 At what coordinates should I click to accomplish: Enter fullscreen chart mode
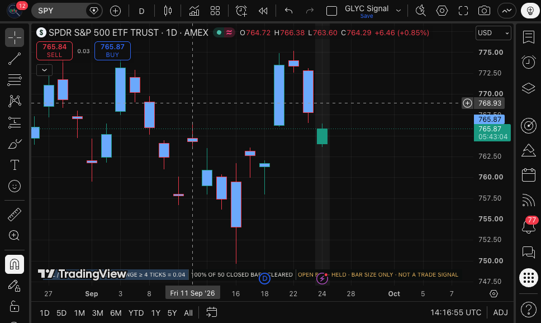(463, 11)
